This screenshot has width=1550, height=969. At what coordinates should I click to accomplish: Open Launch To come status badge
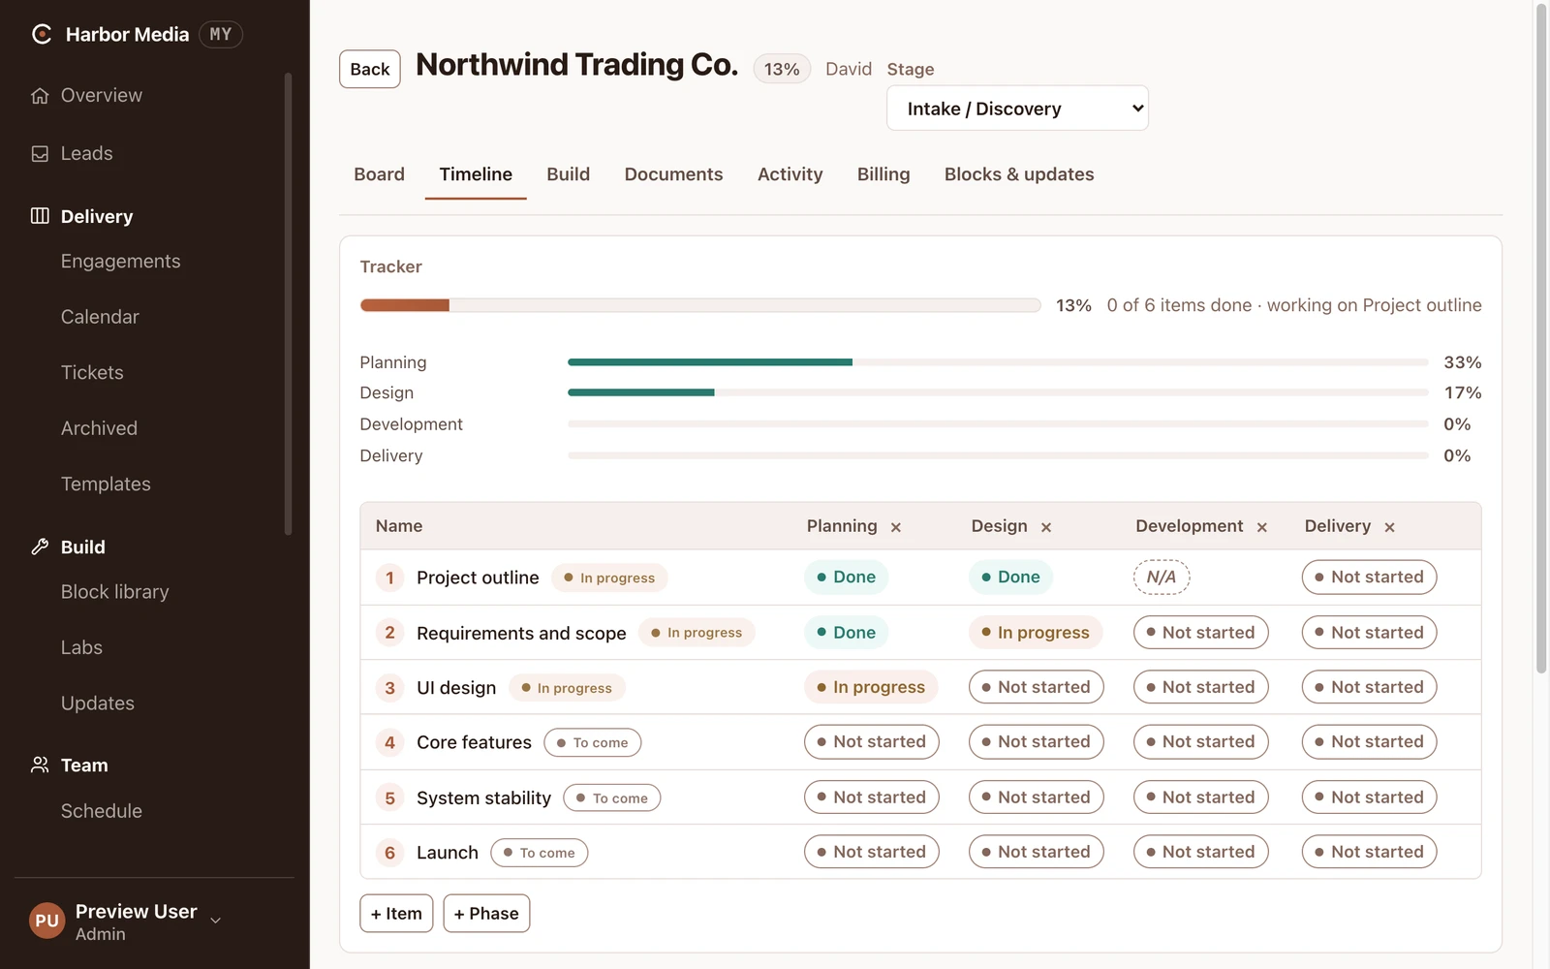pos(539,853)
